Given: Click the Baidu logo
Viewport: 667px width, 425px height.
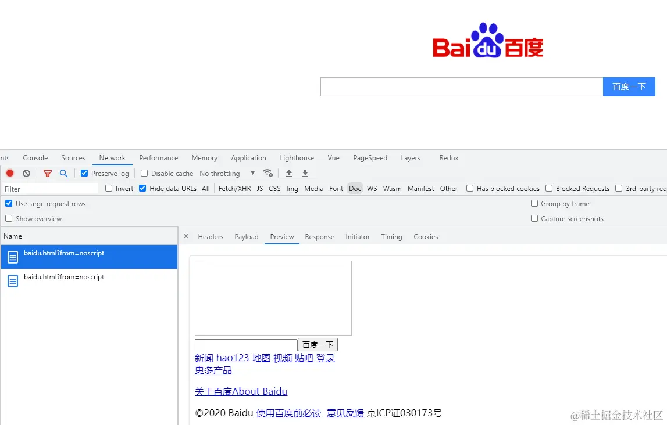Looking at the screenshot, I should (488, 40).
